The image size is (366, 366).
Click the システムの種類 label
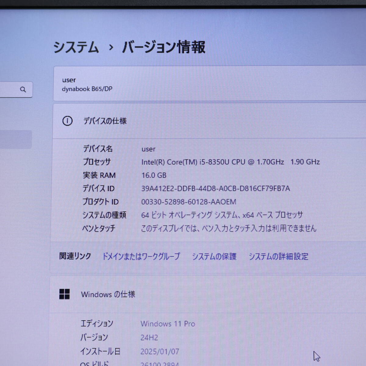tap(105, 215)
